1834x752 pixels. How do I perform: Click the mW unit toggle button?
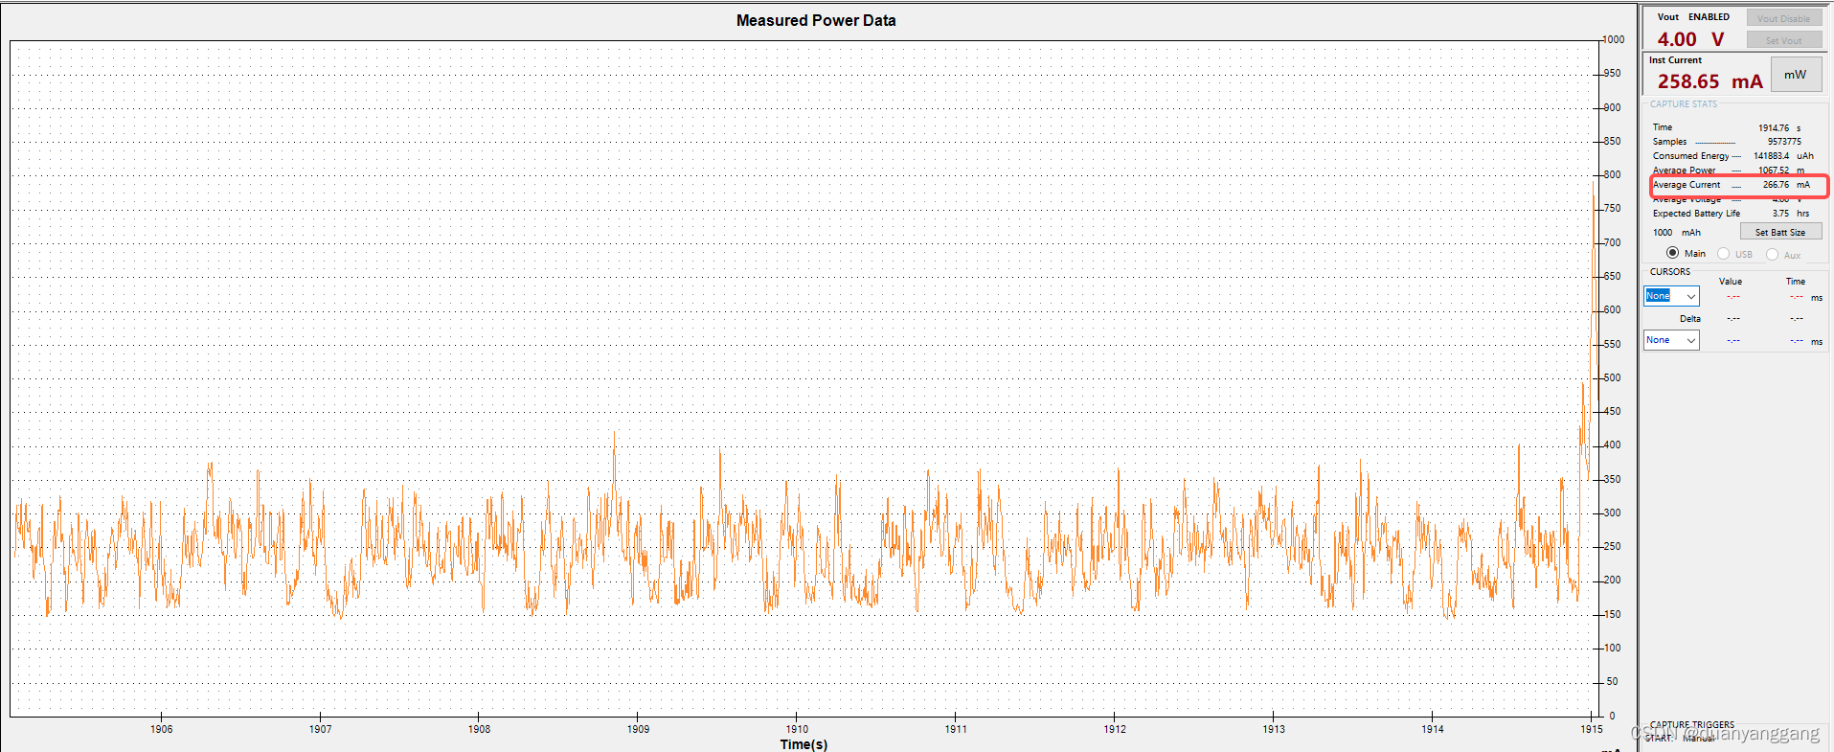[1796, 75]
